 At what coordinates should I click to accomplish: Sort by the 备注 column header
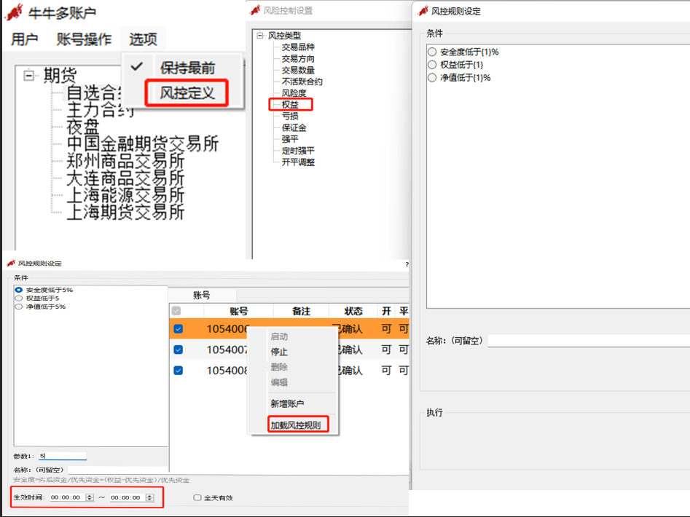pyautogui.click(x=302, y=311)
